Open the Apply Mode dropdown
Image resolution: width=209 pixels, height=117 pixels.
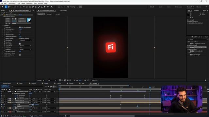click(25, 45)
